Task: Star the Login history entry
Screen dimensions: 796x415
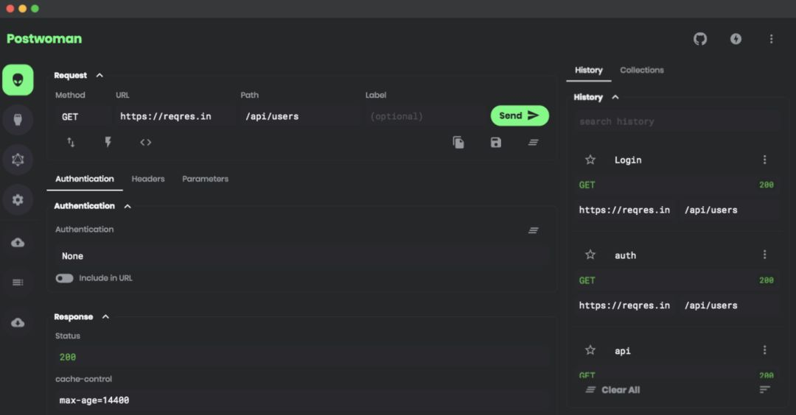Action: coord(590,160)
